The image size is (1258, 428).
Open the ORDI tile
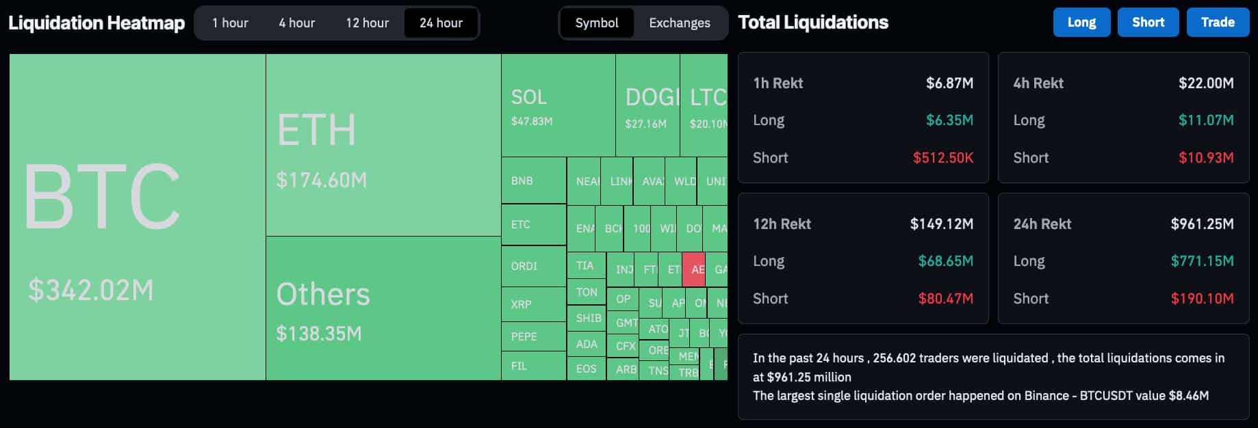click(533, 266)
